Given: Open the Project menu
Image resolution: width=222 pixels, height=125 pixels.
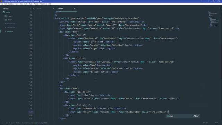Looking at the screenshot, I should click(x=36, y=4).
